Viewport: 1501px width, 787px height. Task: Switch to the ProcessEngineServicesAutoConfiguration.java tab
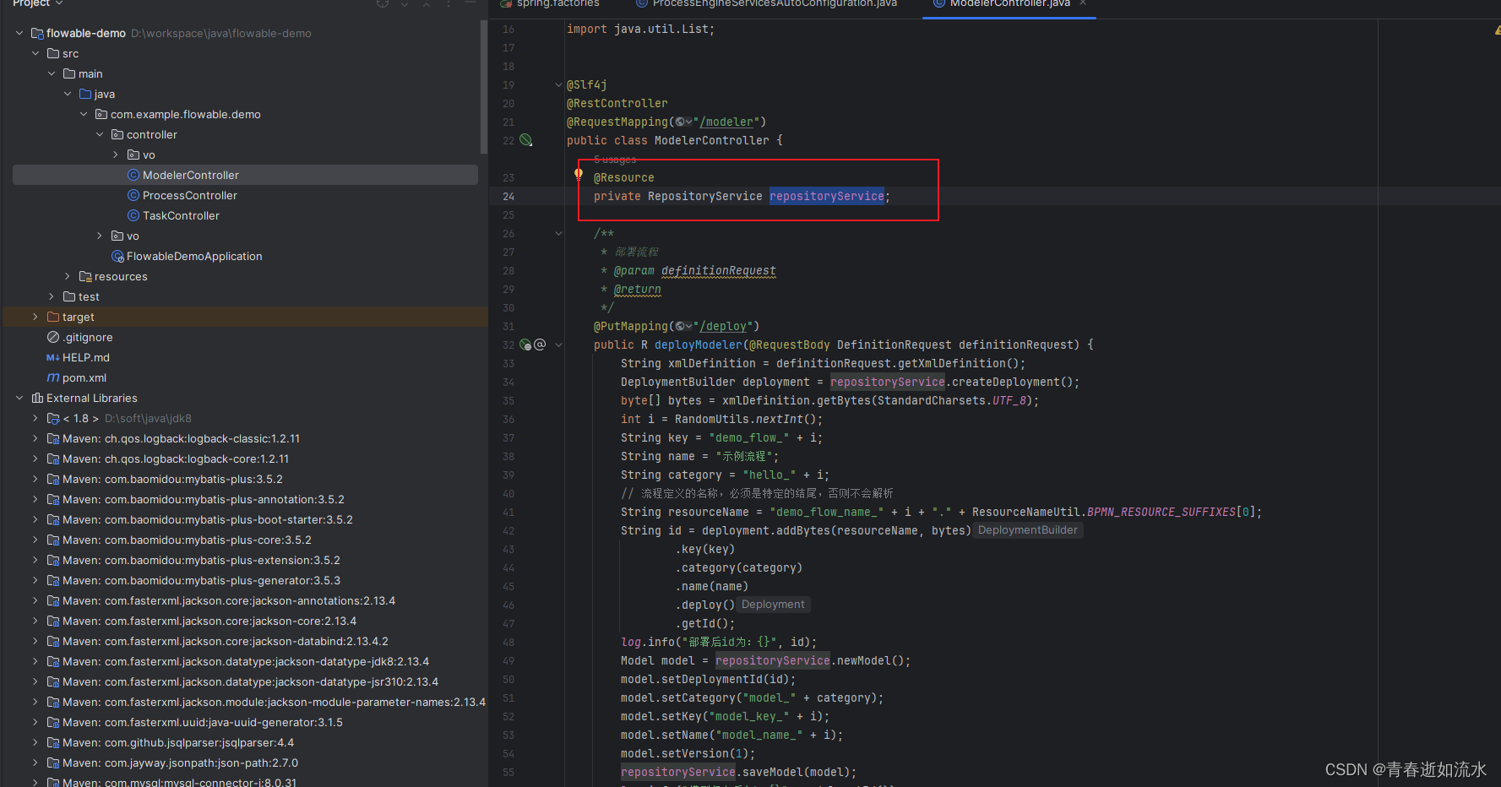(767, 4)
